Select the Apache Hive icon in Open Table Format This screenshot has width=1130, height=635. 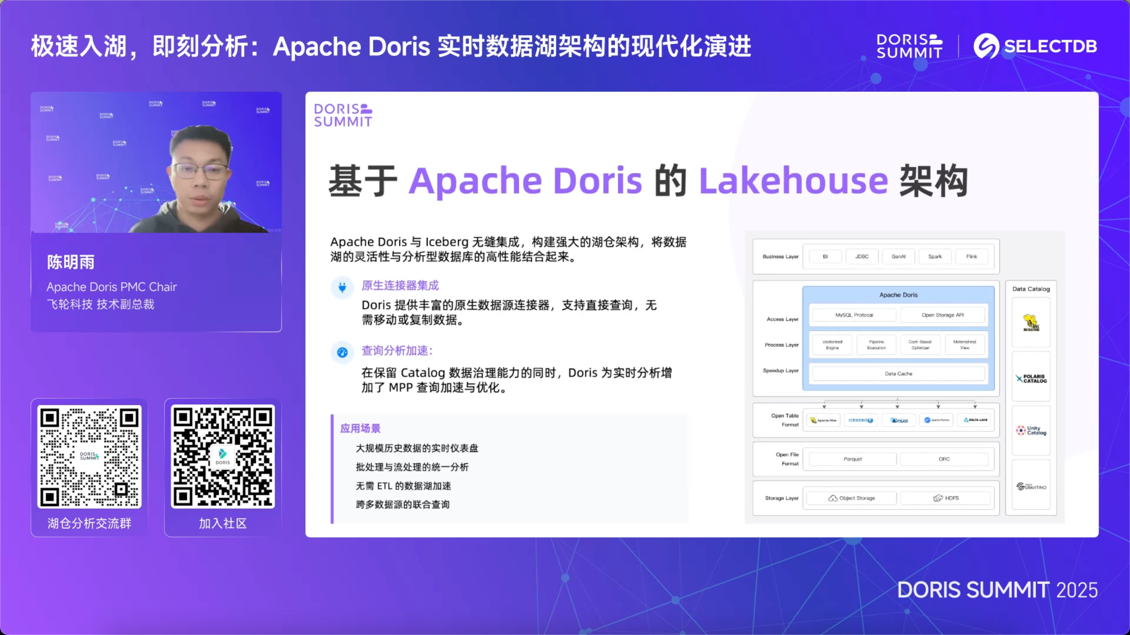click(x=823, y=420)
